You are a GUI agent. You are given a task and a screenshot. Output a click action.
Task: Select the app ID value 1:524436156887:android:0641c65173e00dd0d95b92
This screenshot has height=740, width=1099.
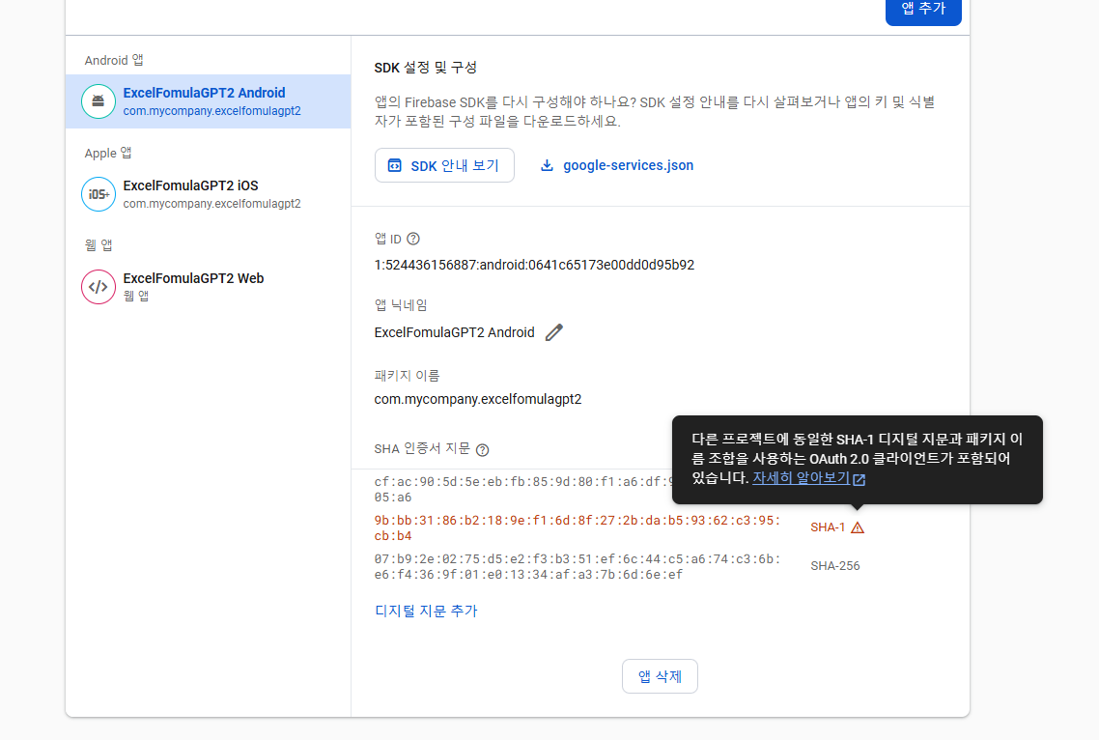pos(534,265)
